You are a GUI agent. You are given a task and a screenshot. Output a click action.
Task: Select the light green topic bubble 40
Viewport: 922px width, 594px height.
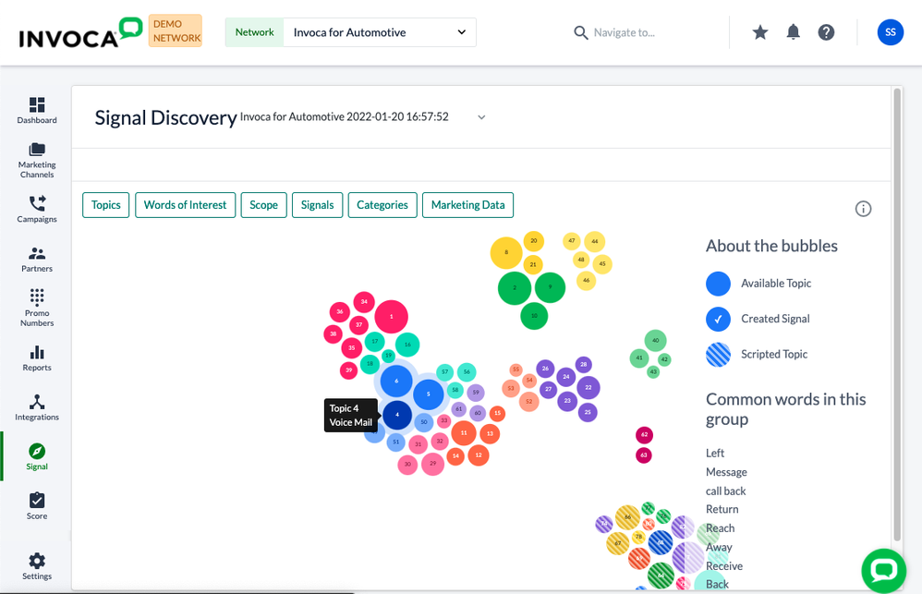[655, 340]
